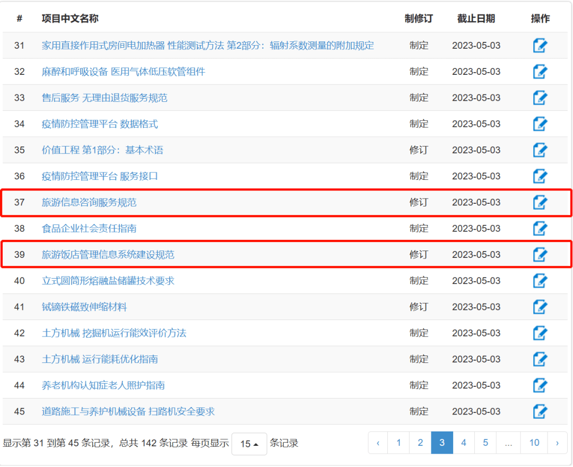Click edit icon for 养老机构认知症老人照护指南
Viewport: 573px width, 467px height.
[x=540, y=385]
